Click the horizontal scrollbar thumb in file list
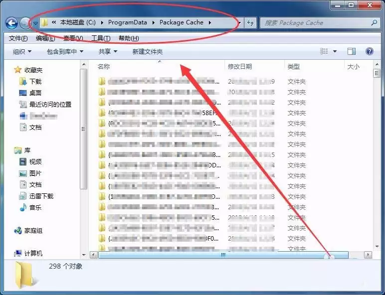This screenshot has height=295, width=385. click(x=223, y=255)
